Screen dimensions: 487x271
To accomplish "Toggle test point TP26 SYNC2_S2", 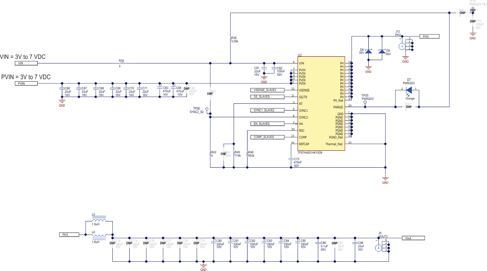I will [x=206, y=109].
